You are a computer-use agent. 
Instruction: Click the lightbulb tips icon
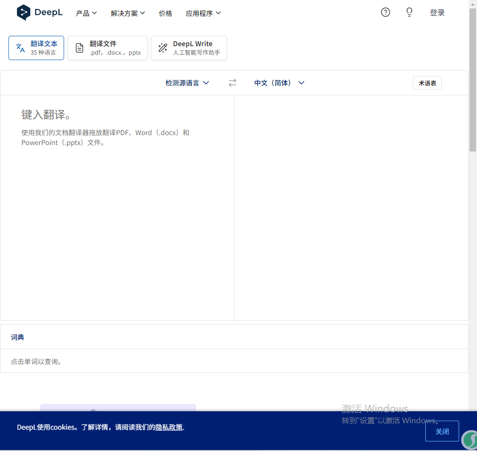[409, 12]
